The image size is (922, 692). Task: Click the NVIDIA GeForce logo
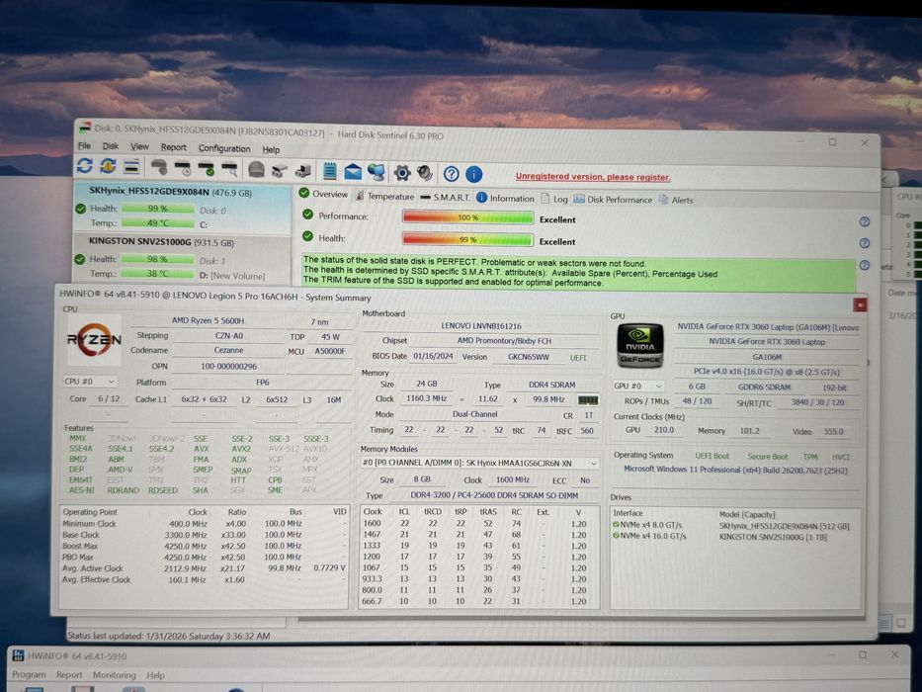click(640, 345)
